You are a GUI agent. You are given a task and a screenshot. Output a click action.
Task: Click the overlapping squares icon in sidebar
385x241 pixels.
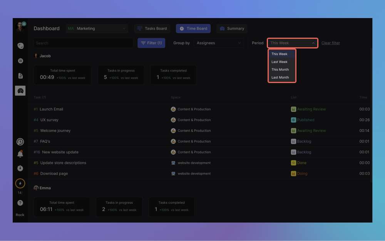coord(20,46)
